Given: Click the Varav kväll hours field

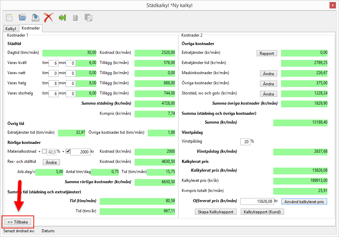Looking at the screenshot, I should 53,63.
